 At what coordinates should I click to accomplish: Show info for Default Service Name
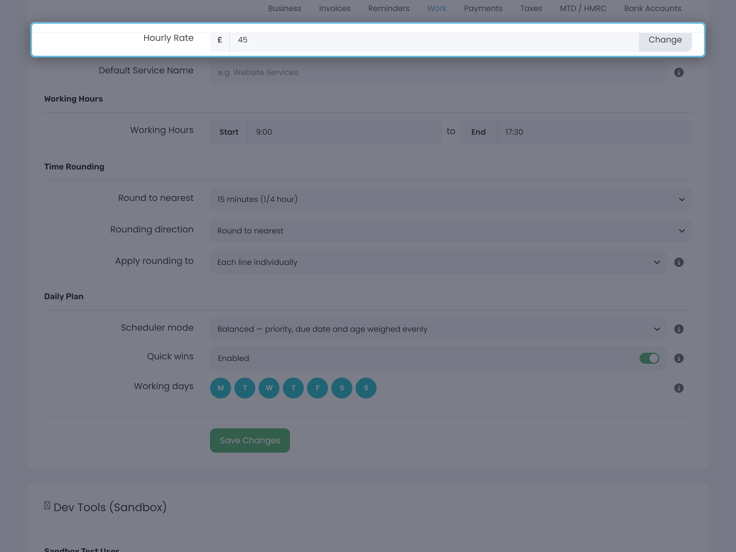click(679, 72)
